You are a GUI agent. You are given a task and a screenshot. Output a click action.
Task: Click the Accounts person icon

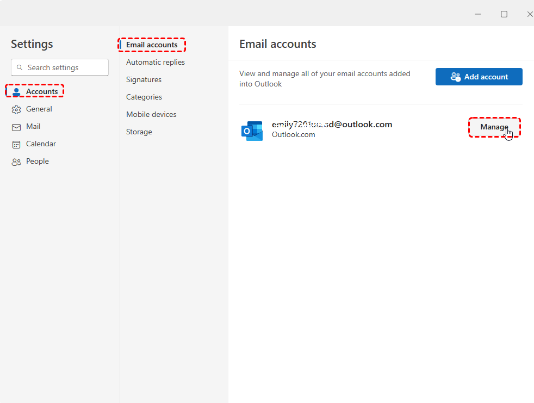16,92
